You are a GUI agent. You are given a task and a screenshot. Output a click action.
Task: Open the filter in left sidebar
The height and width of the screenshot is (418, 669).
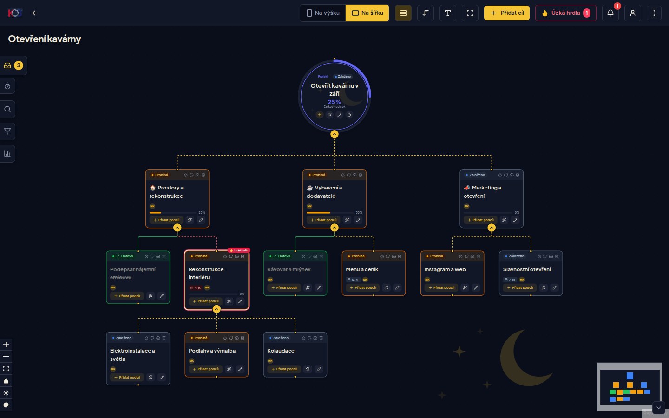[x=7, y=131]
